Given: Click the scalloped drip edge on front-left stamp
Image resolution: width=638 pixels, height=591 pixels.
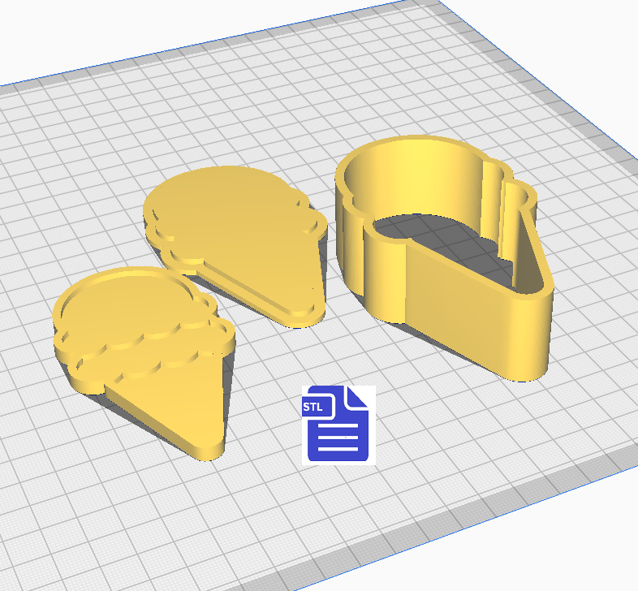Looking at the screenshot, I should click(x=154, y=363).
